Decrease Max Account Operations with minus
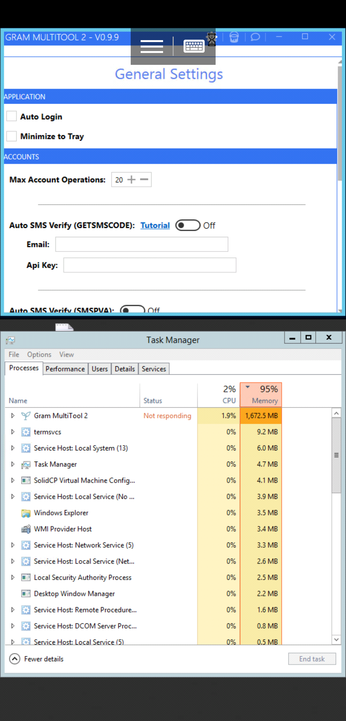The image size is (346, 721). 144,179
